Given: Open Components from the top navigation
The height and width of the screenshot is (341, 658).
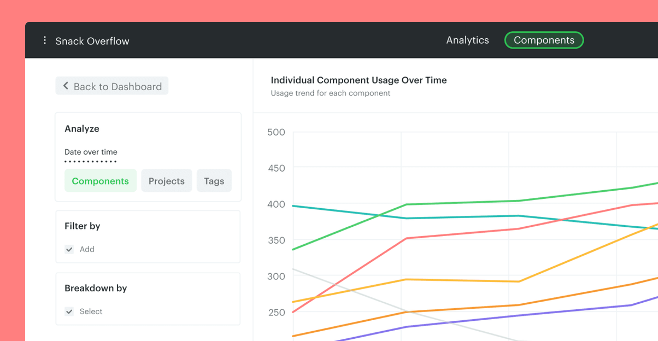Looking at the screenshot, I should point(544,40).
